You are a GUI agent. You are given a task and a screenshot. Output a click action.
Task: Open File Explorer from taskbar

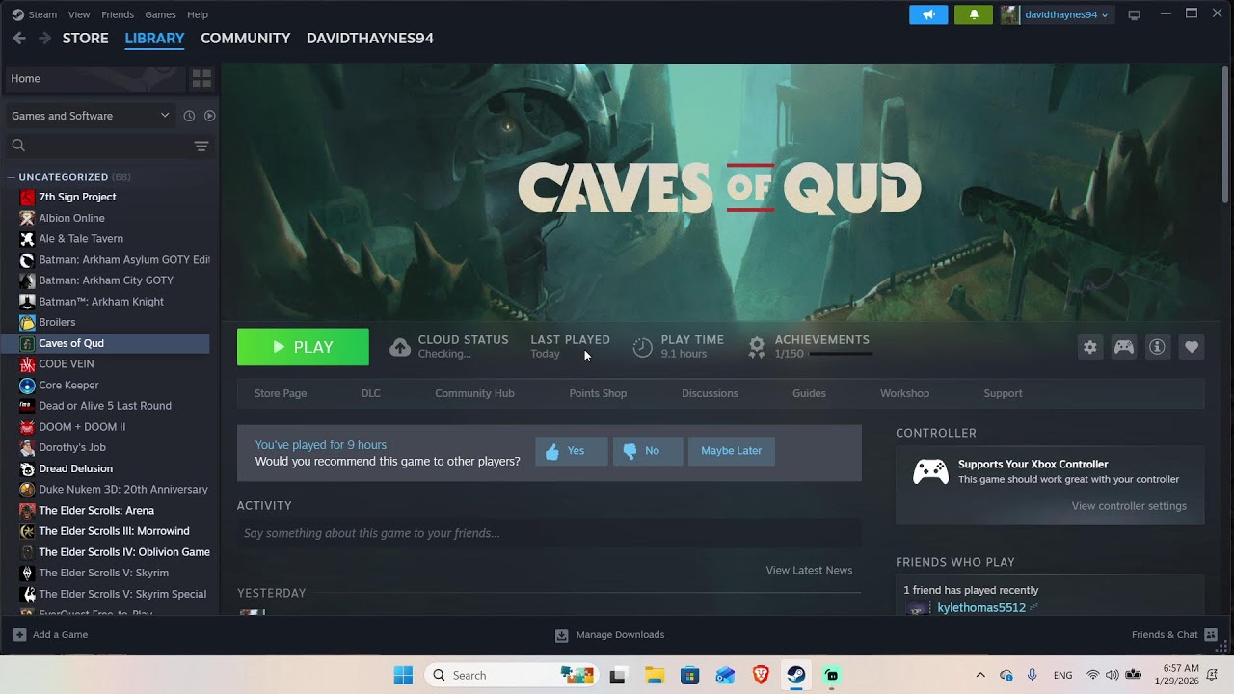click(654, 675)
